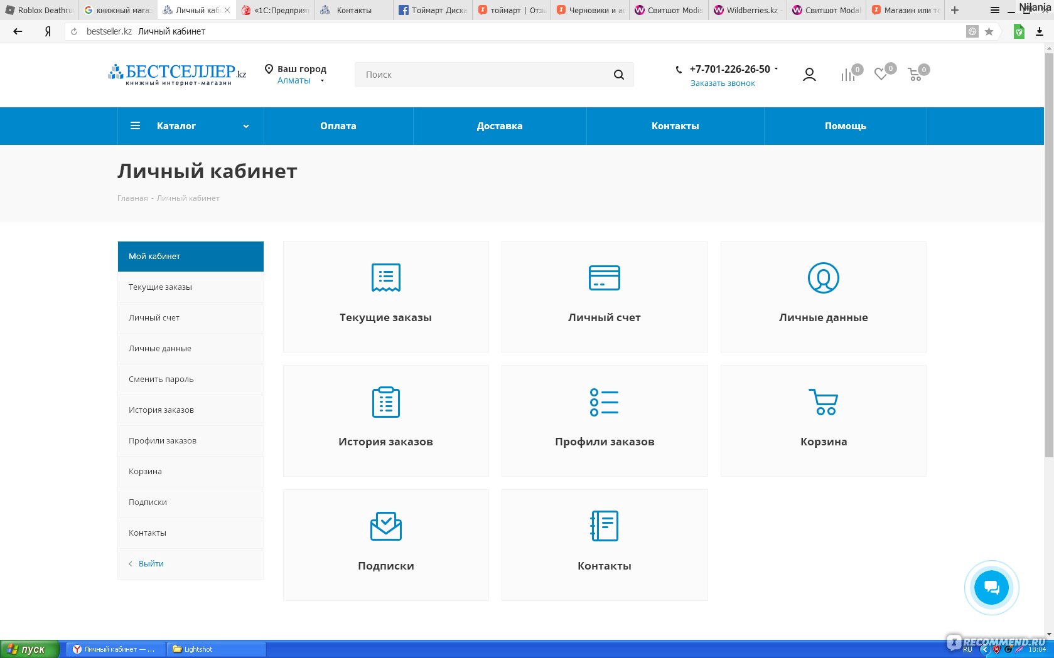The width and height of the screenshot is (1054, 658).
Task: Open the user account icon in header
Action: tap(809, 75)
